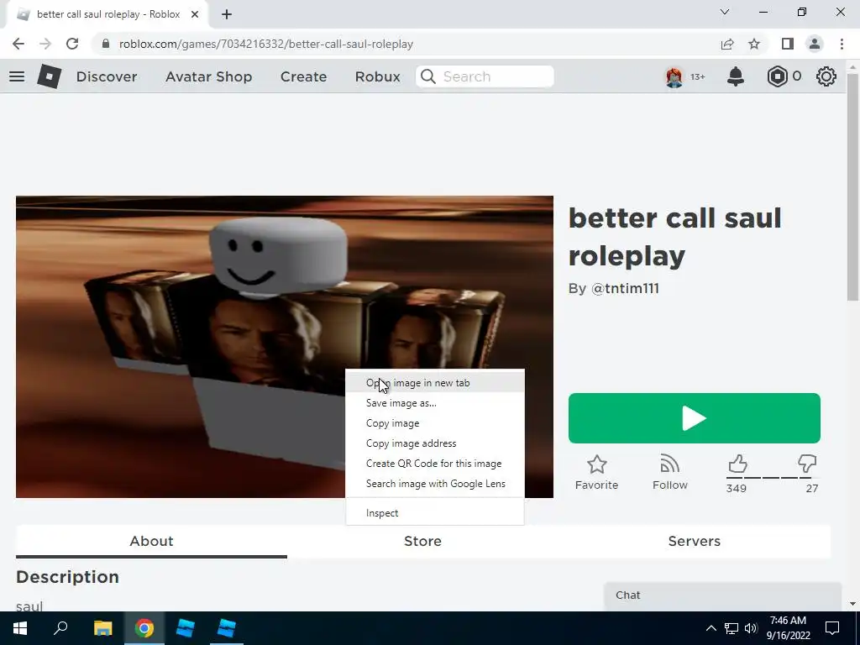Open the Windows notification center
860x645 pixels.
click(x=832, y=628)
